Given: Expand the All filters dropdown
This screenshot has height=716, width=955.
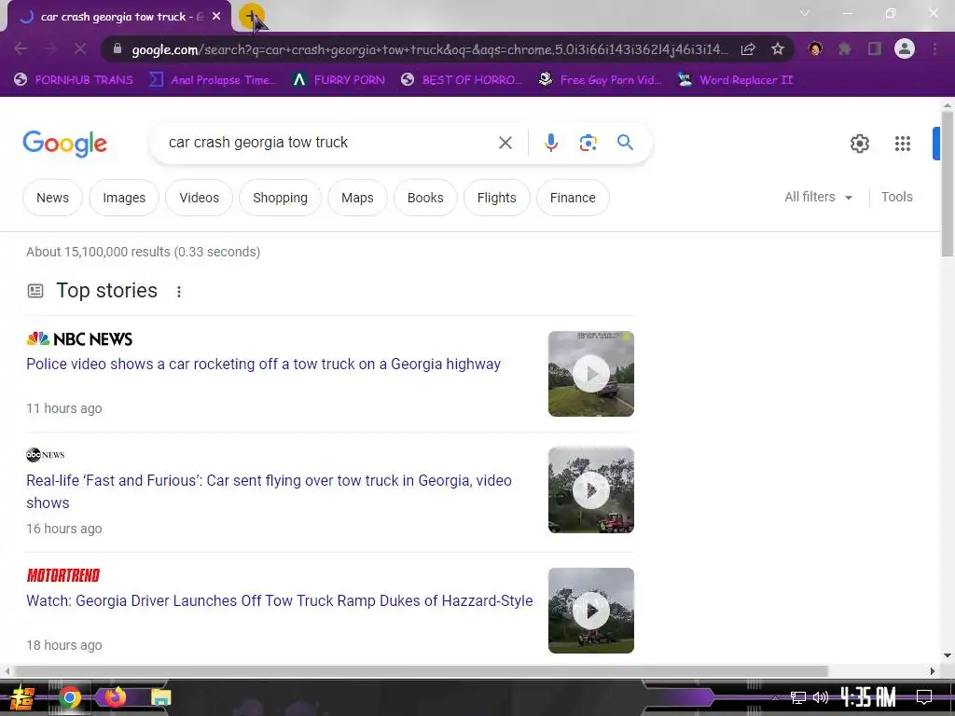Looking at the screenshot, I should pos(818,198).
